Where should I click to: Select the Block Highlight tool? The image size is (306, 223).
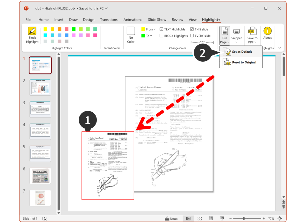pyautogui.click(x=32, y=35)
